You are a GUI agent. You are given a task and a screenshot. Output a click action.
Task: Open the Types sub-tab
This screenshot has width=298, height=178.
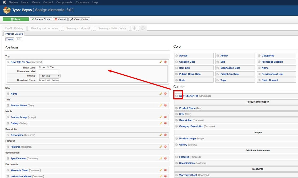tap(10, 39)
